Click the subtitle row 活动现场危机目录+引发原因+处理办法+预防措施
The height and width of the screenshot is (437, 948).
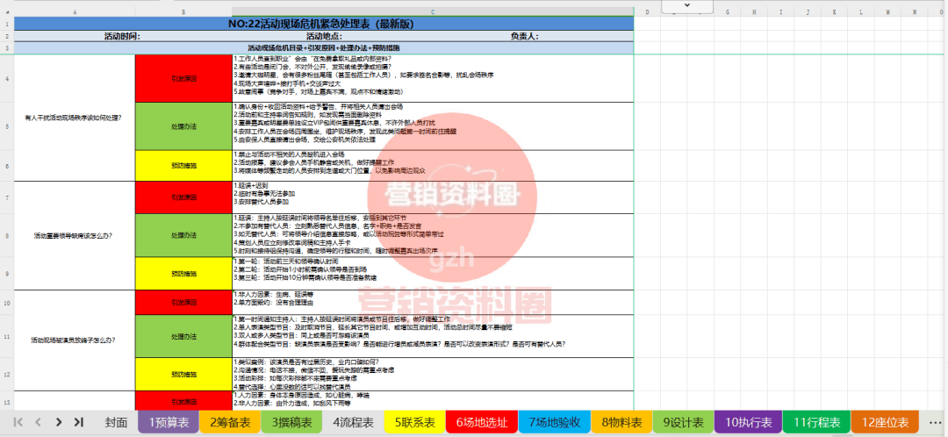[x=323, y=47]
